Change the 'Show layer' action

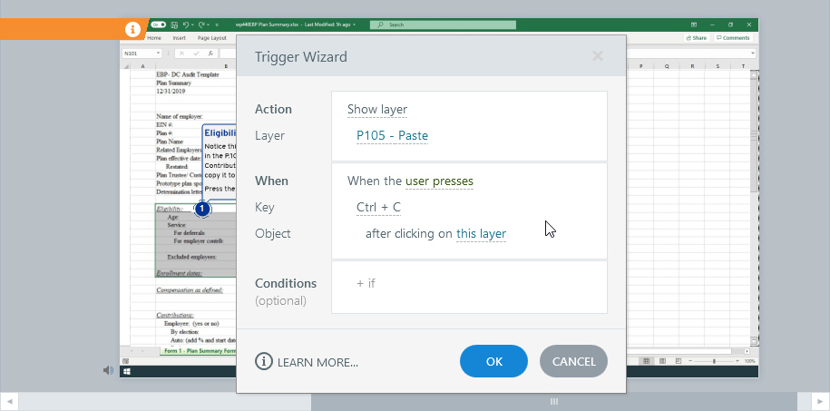pos(376,110)
